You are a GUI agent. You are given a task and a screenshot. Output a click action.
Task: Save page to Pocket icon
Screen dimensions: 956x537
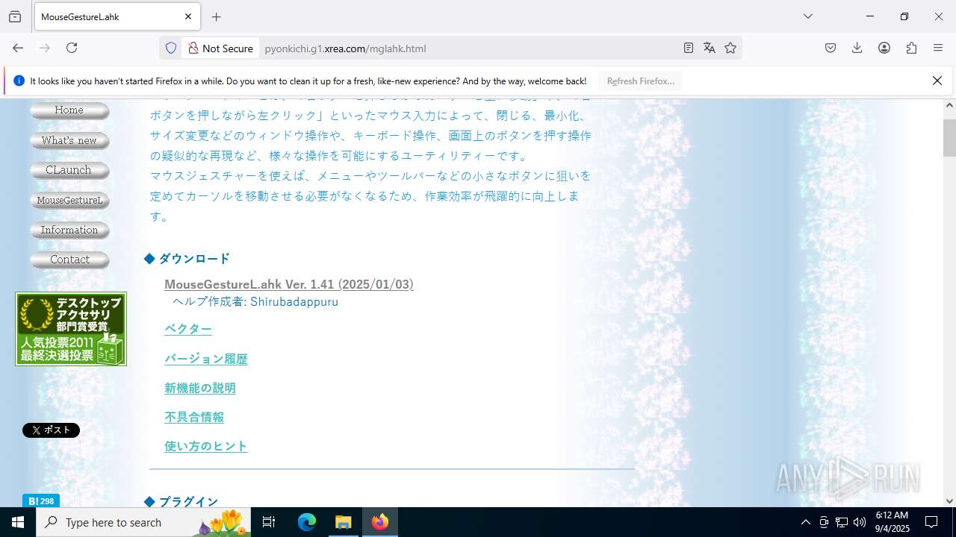coord(831,48)
